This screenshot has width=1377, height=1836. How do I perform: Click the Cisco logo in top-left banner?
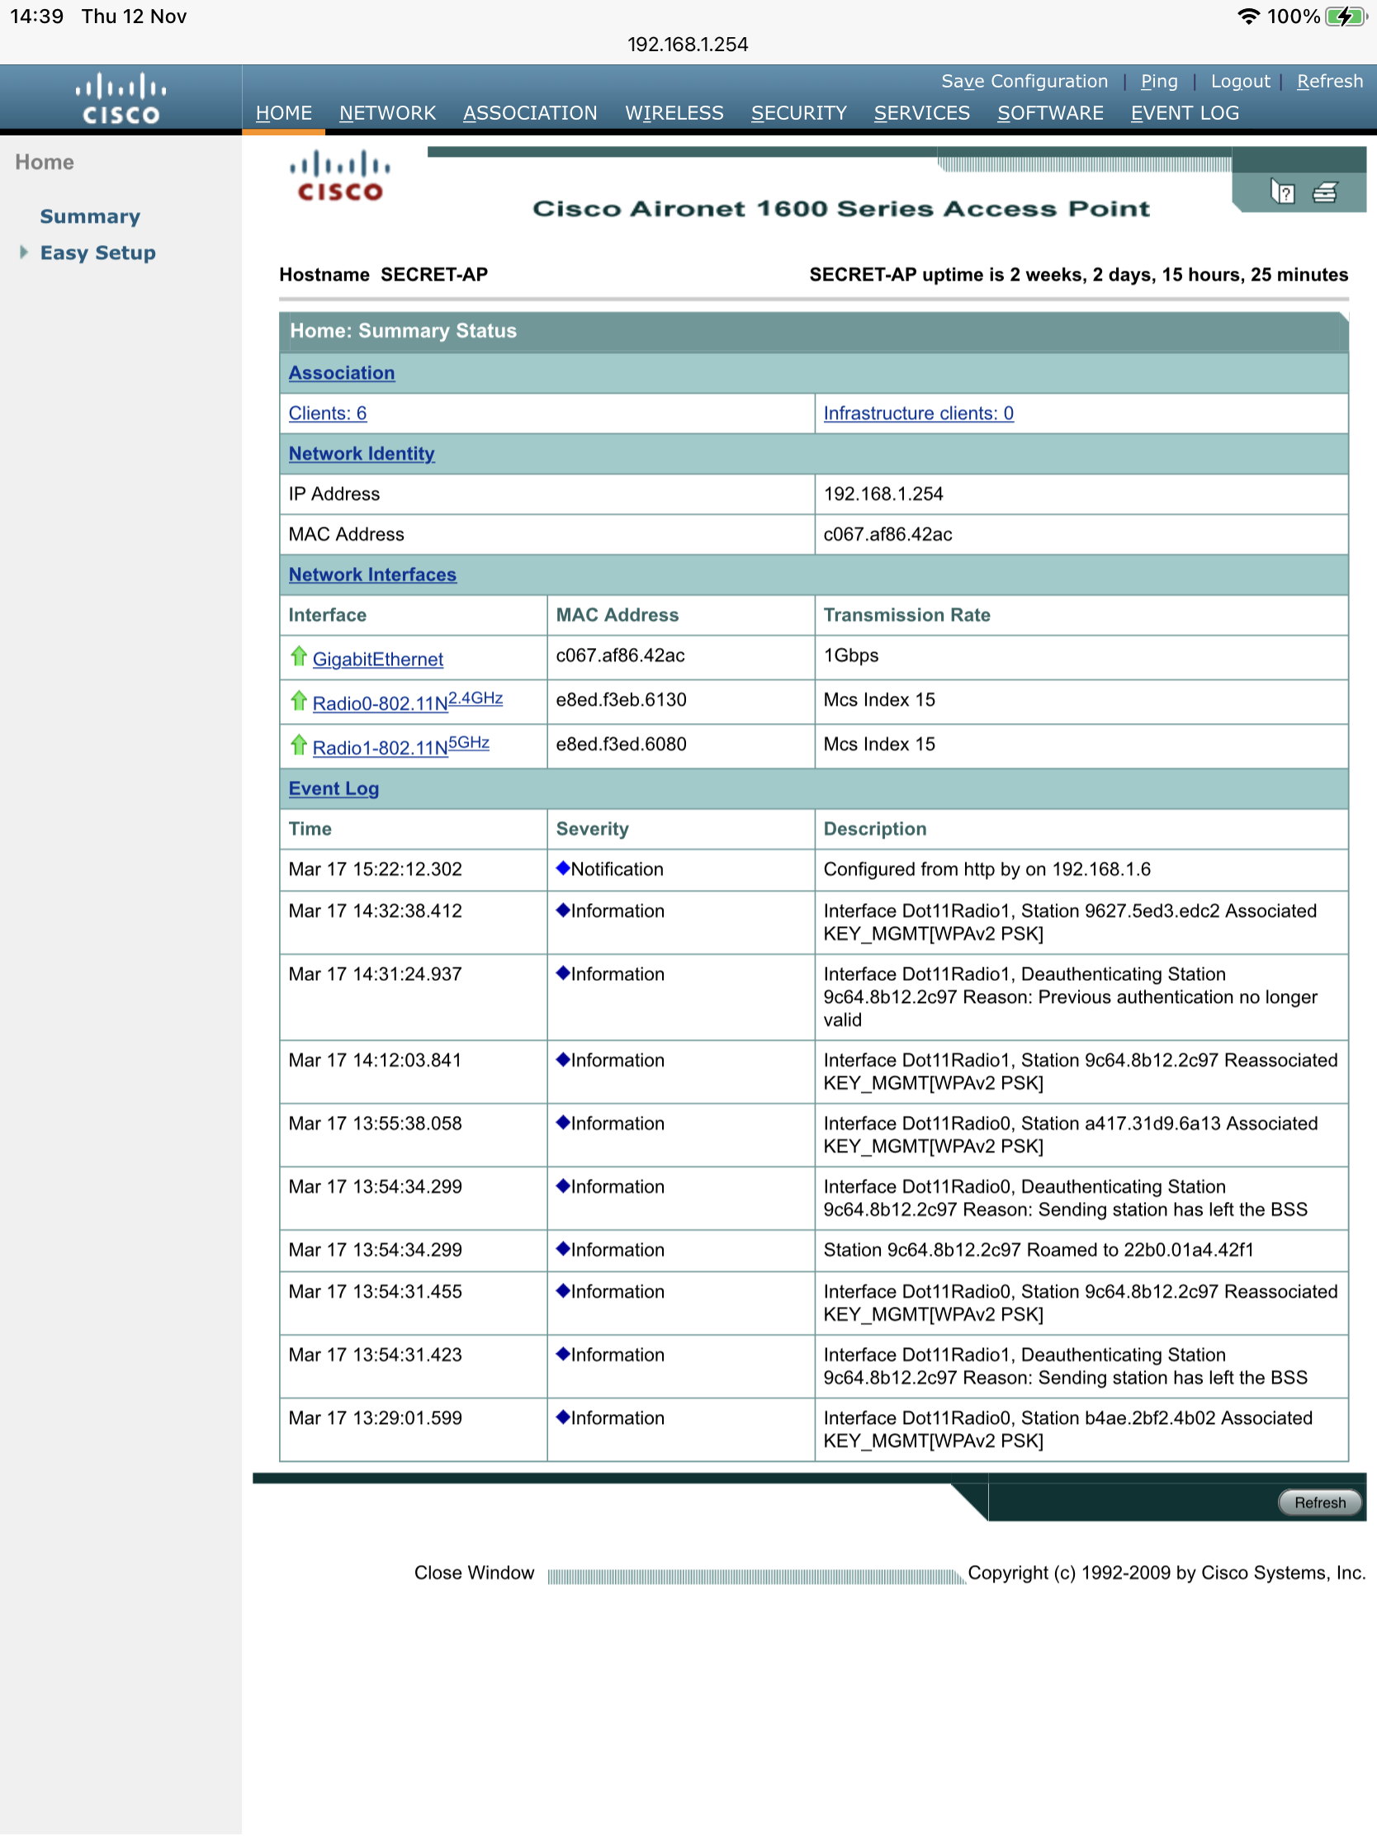click(x=121, y=99)
